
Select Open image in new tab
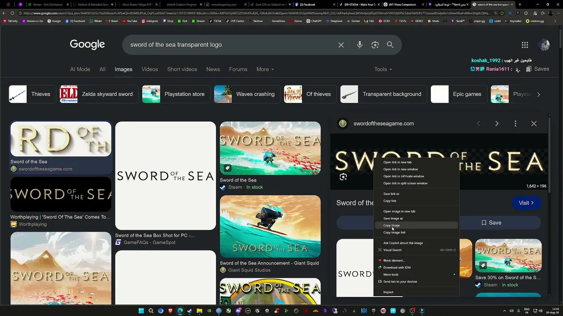tap(416, 211)
